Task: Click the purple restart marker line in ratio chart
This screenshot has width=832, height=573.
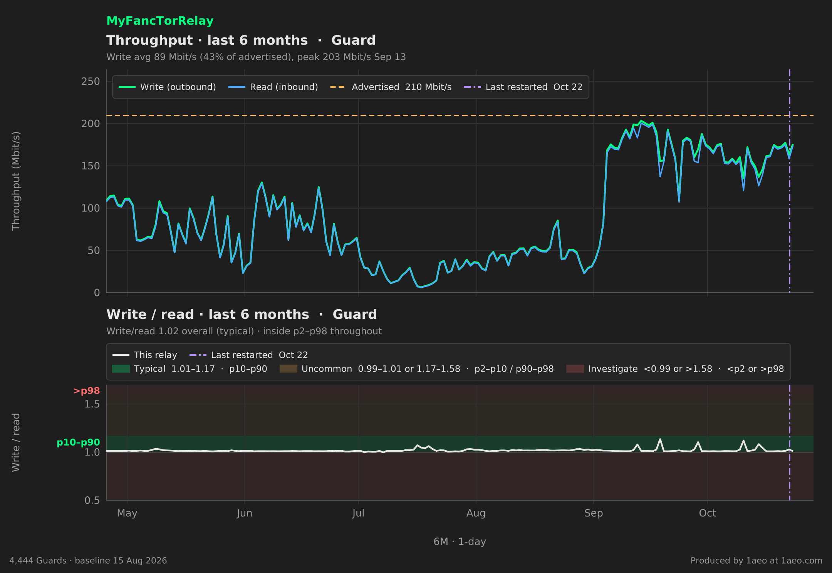Action: [790, 442]
